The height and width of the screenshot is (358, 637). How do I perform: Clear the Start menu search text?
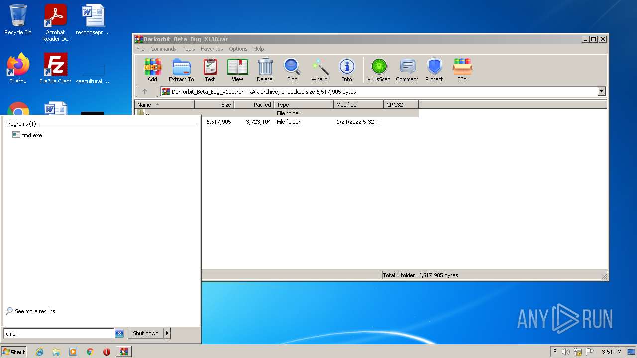click(x=119, y=334)
